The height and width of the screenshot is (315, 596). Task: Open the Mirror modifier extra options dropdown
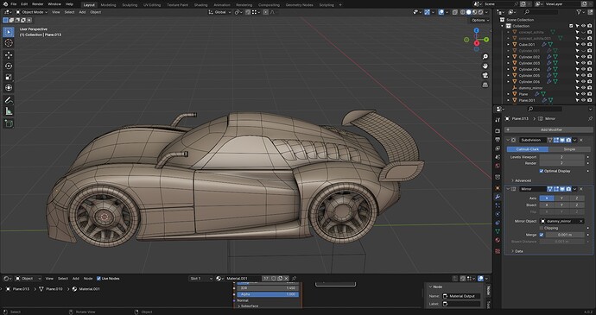(574, 189)
